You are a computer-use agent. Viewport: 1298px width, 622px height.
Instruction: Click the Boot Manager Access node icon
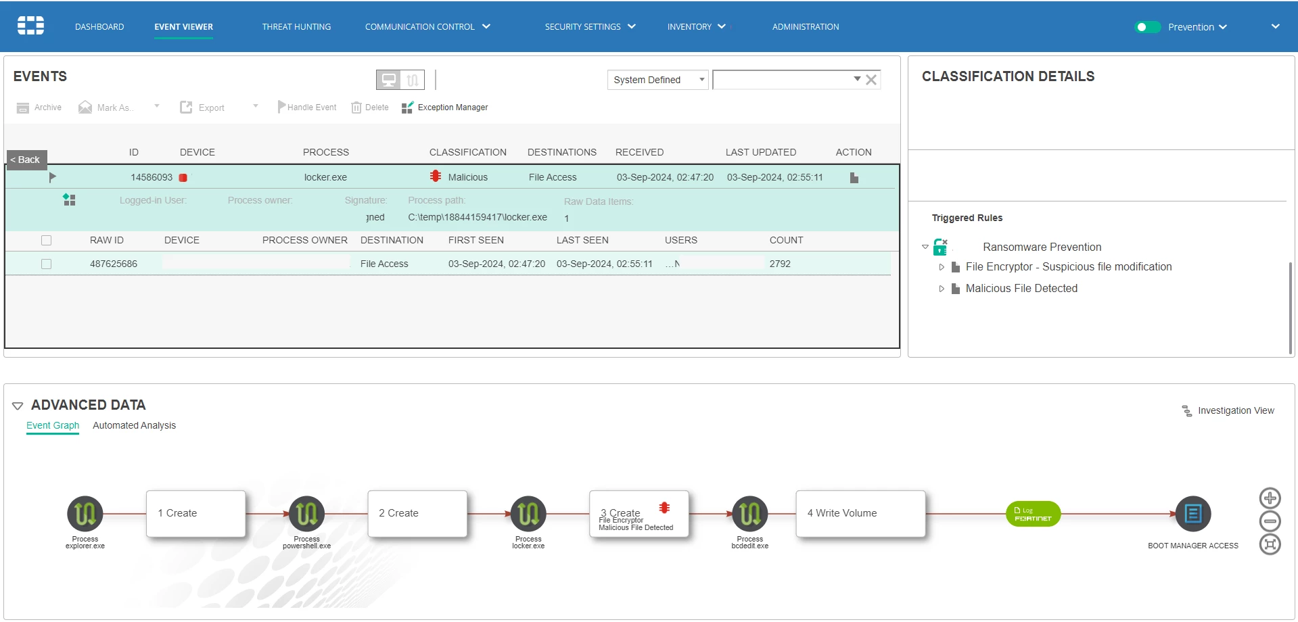[1193, 514]
